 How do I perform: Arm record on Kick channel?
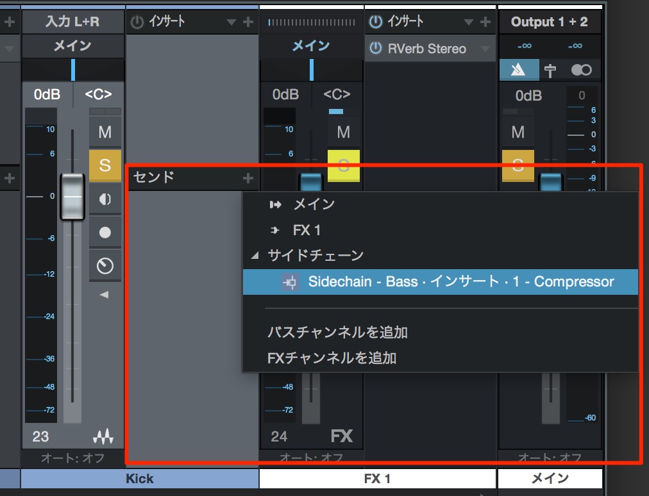pos(105,233)
